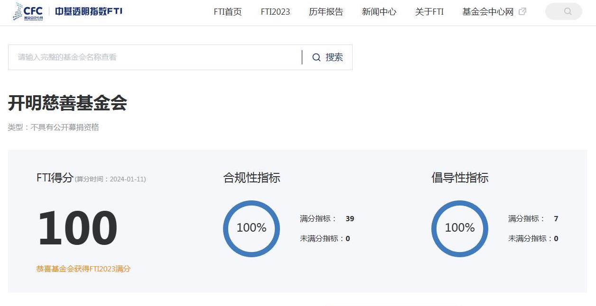Visit the 基金会中心网 external link
This screenshot has width=596, height=306.
pos(488,12)
